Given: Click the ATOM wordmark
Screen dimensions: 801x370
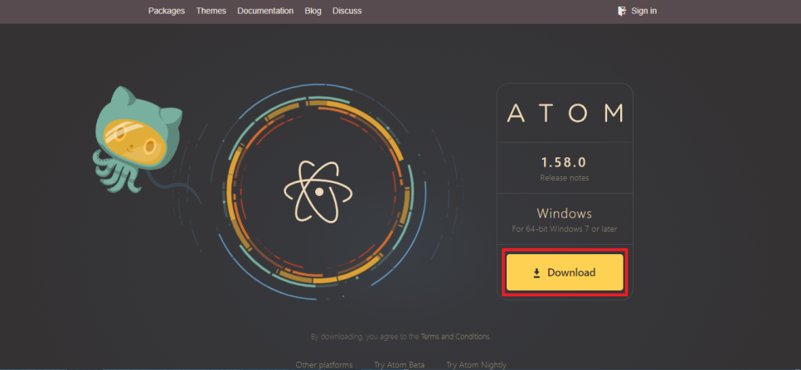Looking at the screenshot, I should pos(565,113).
